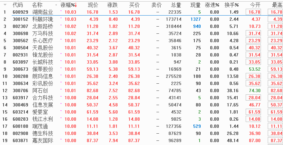Select the stock name 信息发展
This screenshot has height=145, width=283.
pyautogui.click(x=43, y=105)
